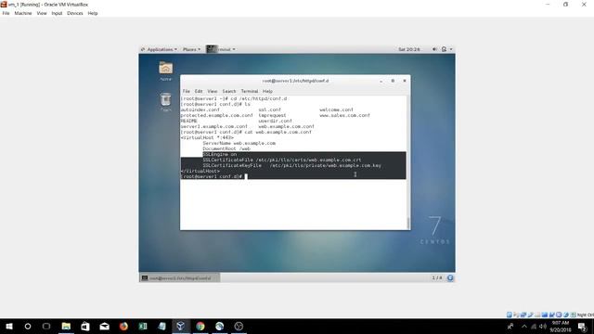Click the highlighted 'SSLEngine on' line
The width and height of the screenshot is (594, 334).
tap(220, 155)
